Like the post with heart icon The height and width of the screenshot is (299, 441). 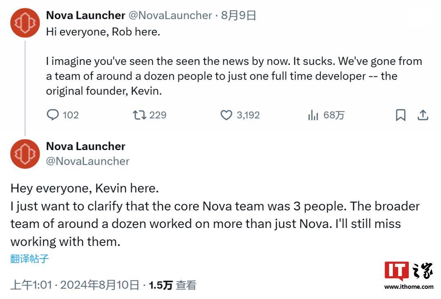pos(226,115)
